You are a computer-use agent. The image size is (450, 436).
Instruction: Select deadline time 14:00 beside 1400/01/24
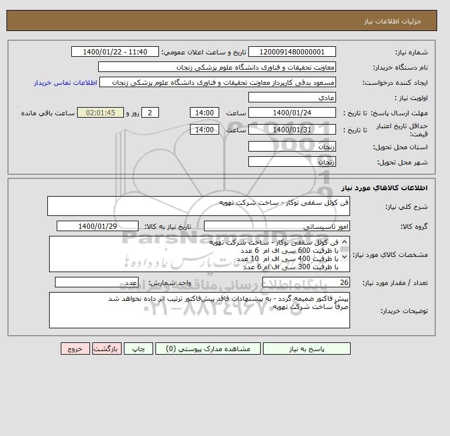pyautogui.click(x=205, y=113)
